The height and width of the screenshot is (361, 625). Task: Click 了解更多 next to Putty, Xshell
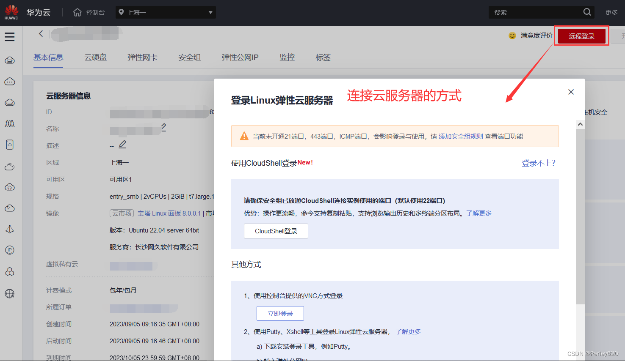[x=408, y=332]
